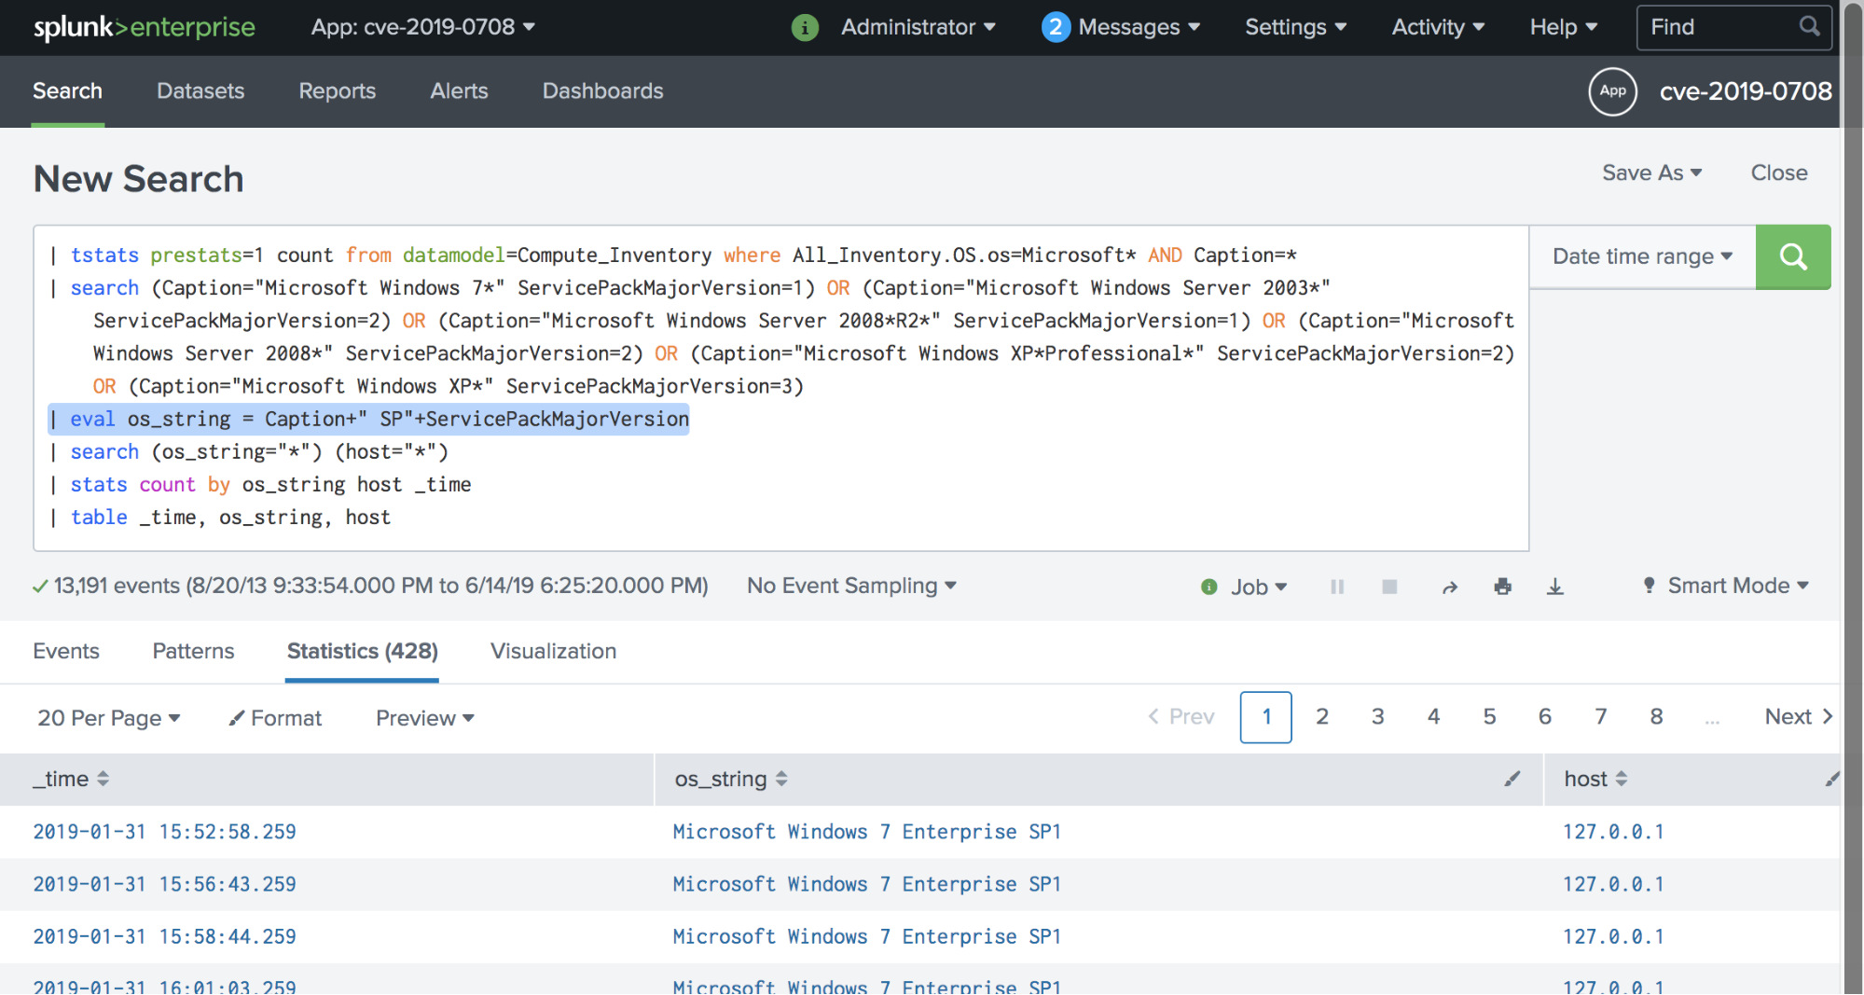1864x995 pixels.
Task: Go to results page 3
Action: (1377, 716)
